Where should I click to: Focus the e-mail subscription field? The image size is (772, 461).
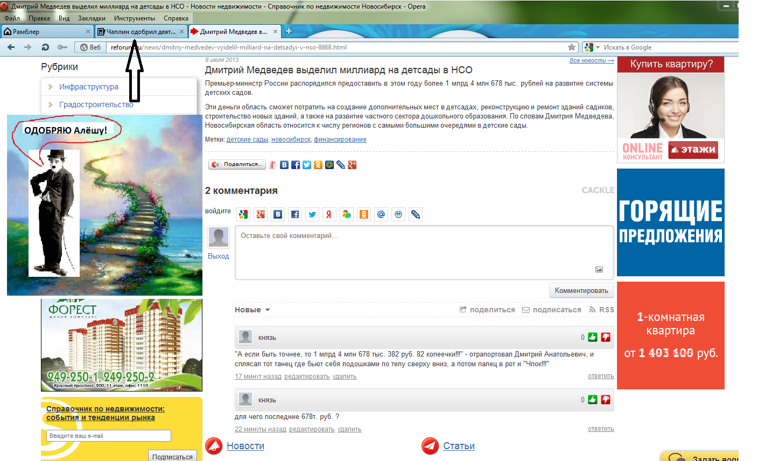click(x=108, y=436)
